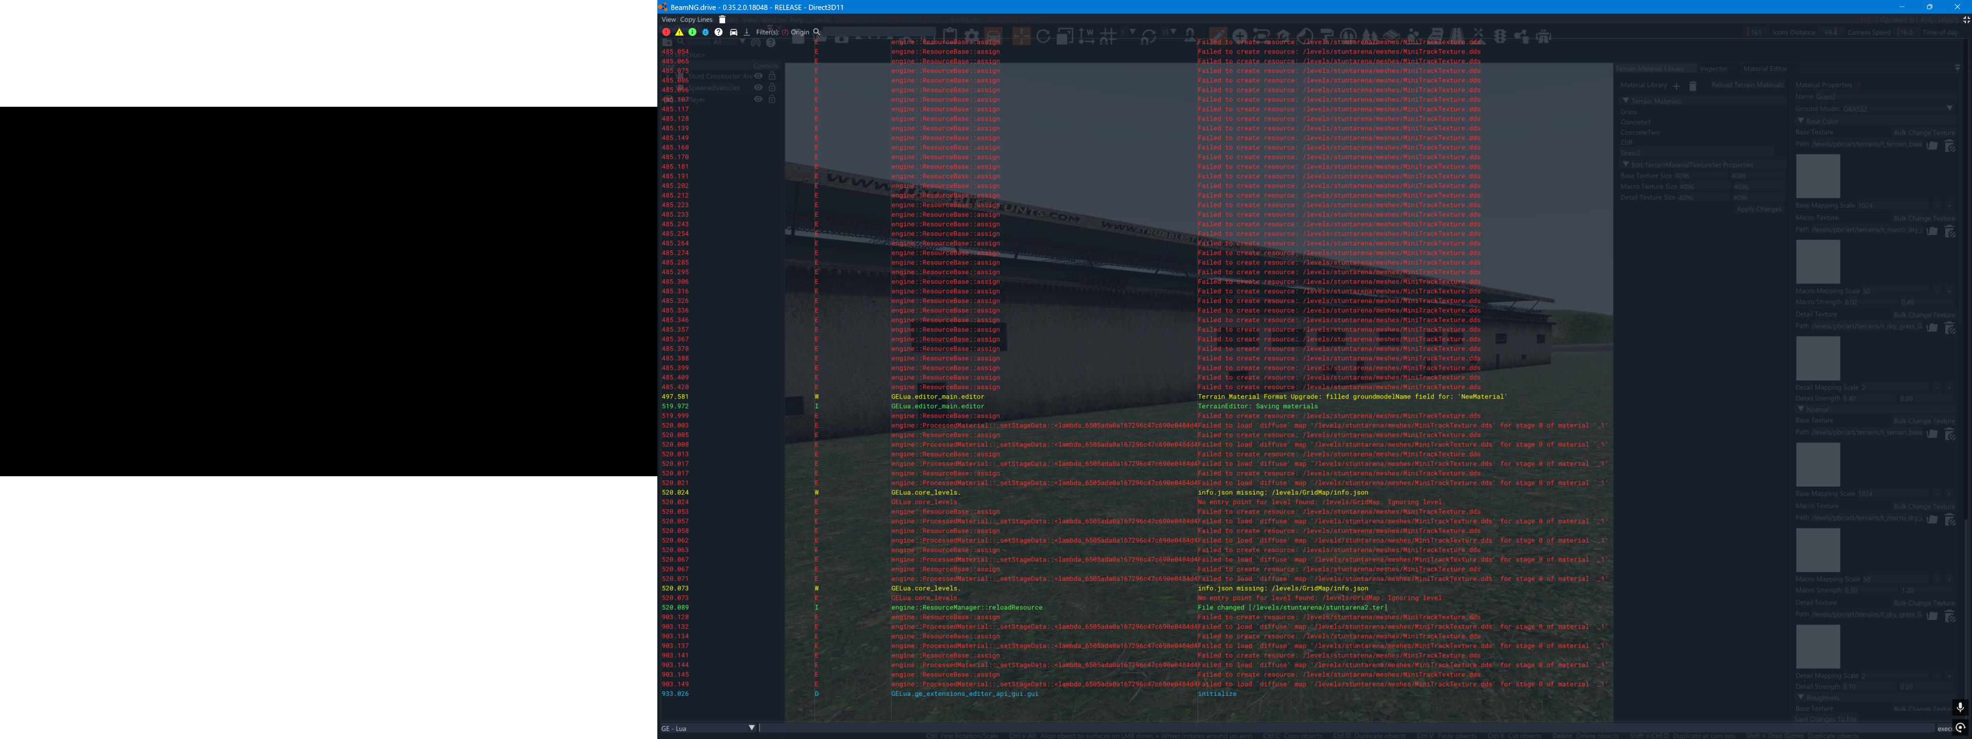Toggle the white question mark filter icon
The width and height of the screenshot is (1972, 739).
click(718, 32)
